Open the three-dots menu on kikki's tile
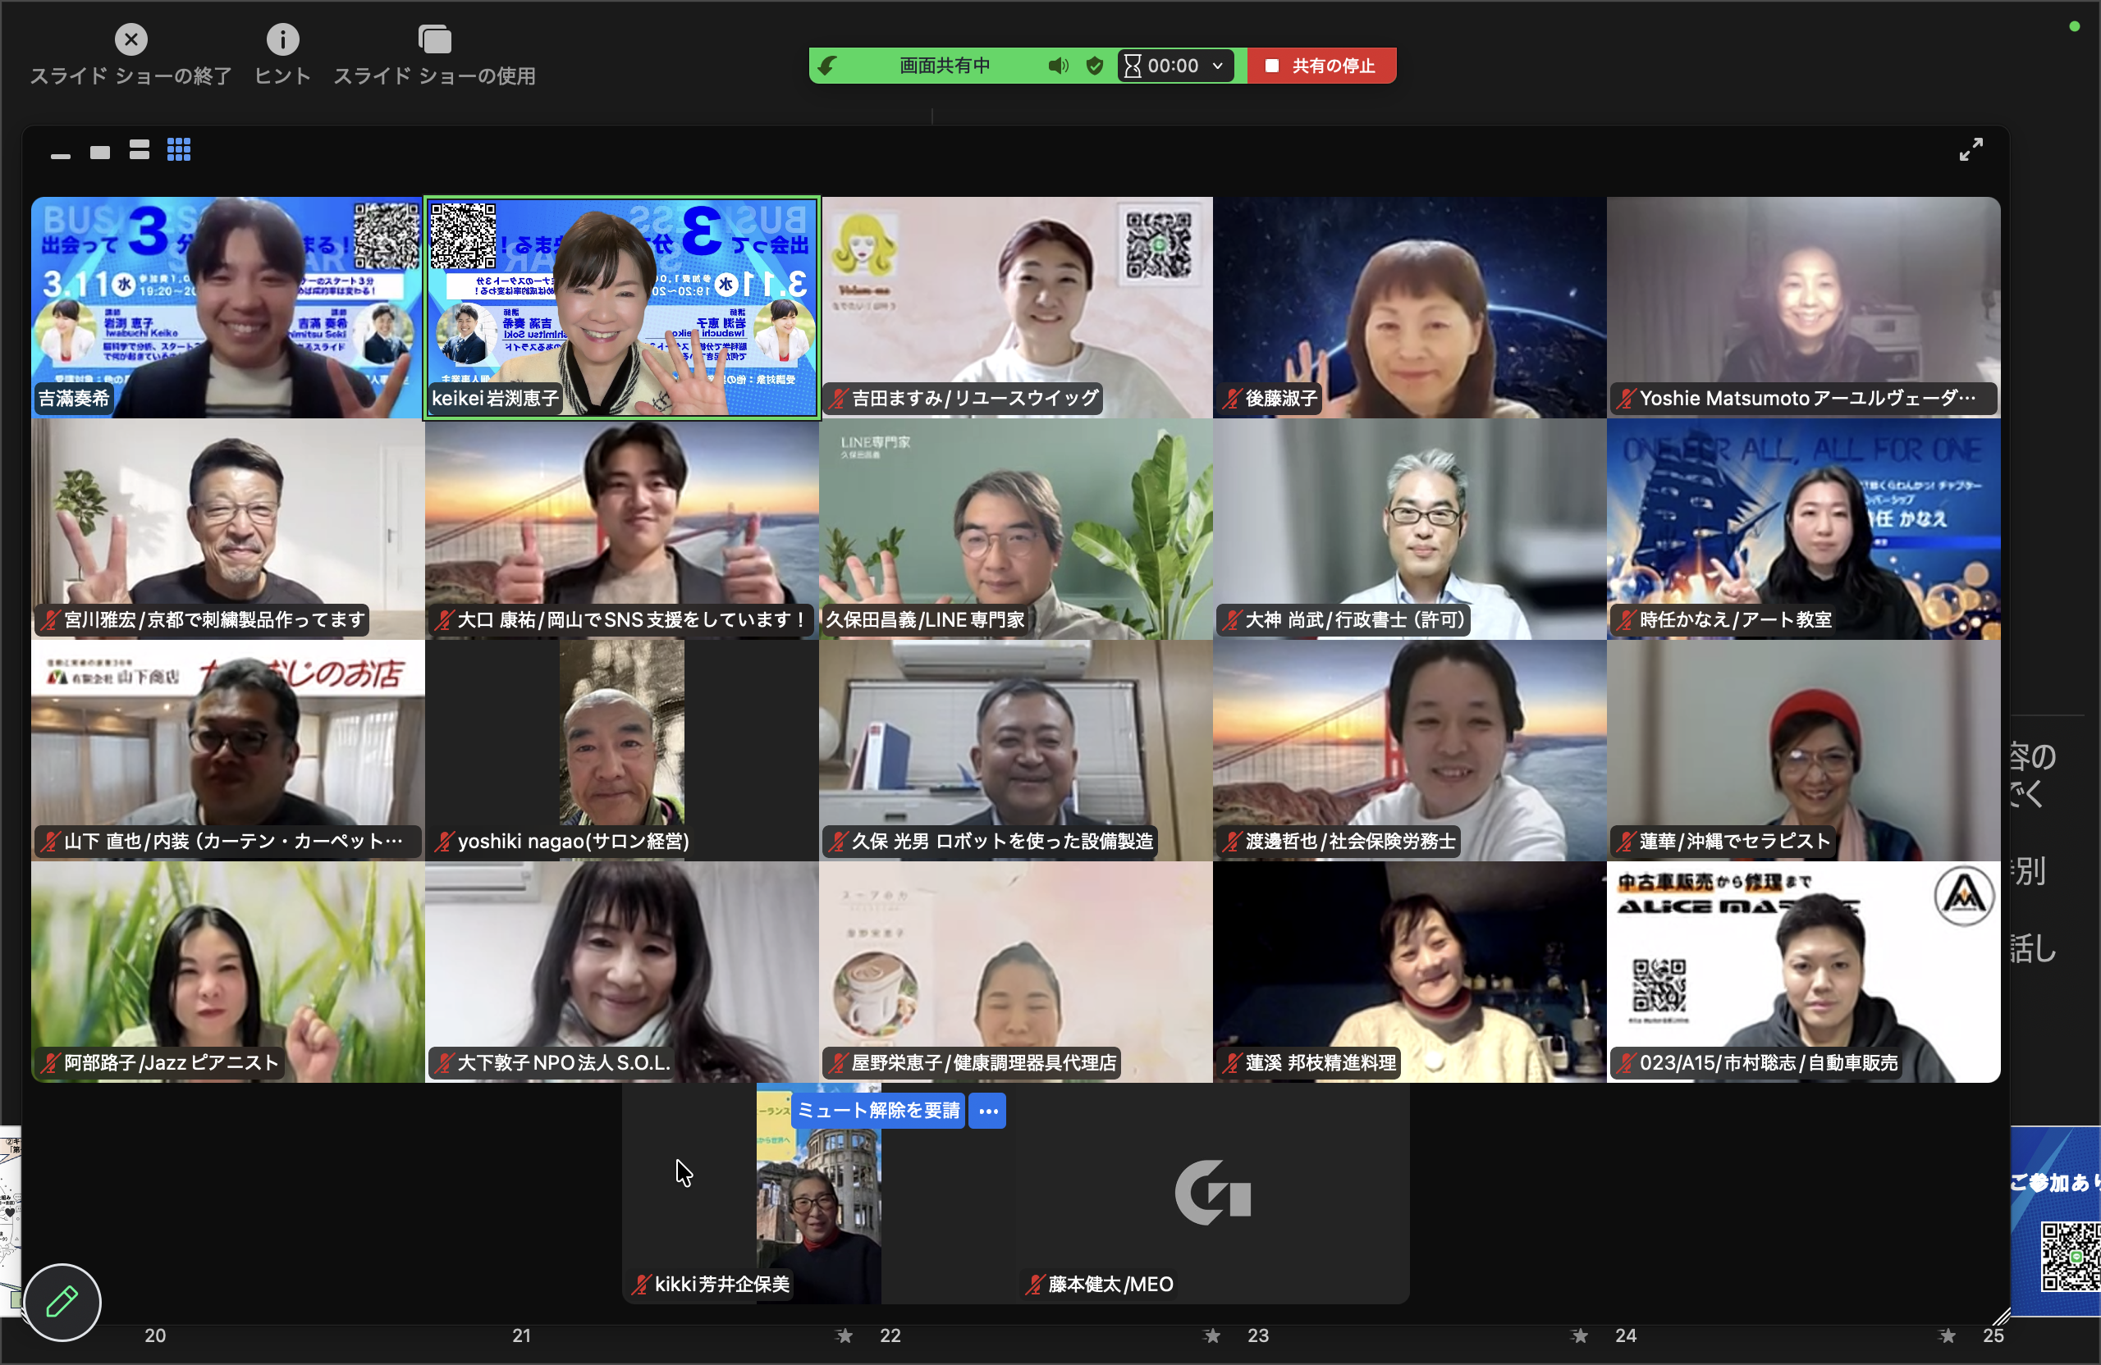 [988, 1111]
